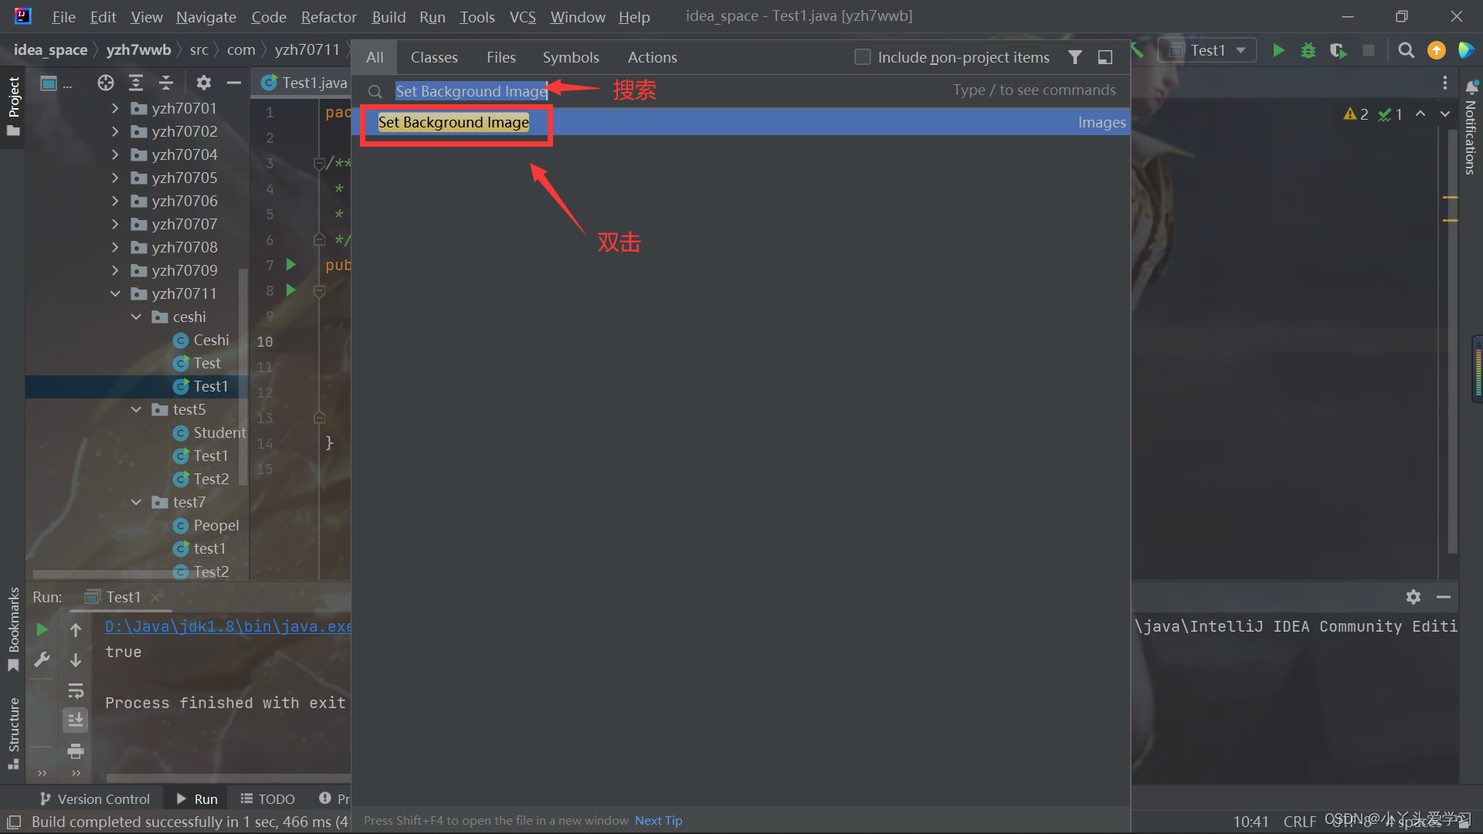The image size is (1483, 834).
Task: Run Test1 using the green Run icon
Action: point(1278,50)
